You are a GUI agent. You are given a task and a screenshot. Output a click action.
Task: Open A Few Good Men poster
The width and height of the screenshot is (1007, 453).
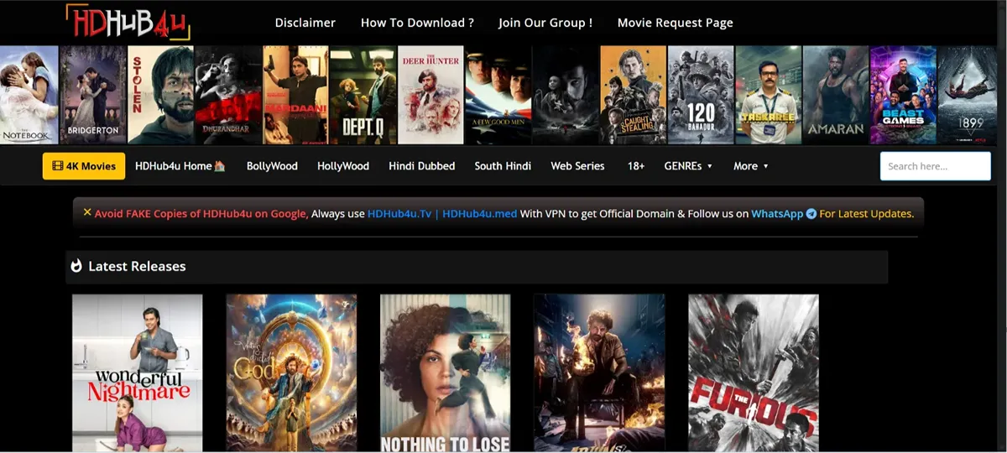498,95
